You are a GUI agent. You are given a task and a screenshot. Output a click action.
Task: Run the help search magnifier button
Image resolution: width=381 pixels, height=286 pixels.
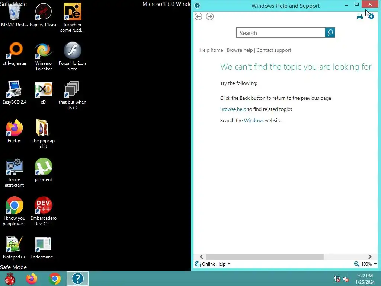tap(330, 32)
